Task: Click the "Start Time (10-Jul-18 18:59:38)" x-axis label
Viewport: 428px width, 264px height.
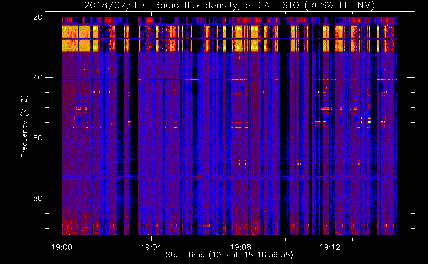Action: [229, 255]
